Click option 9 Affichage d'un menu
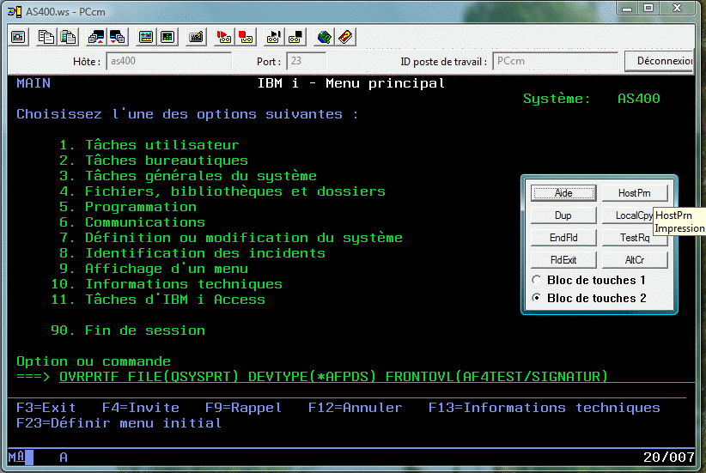The width and height of the screenshot is (706, 473). (x=154, y=269)
